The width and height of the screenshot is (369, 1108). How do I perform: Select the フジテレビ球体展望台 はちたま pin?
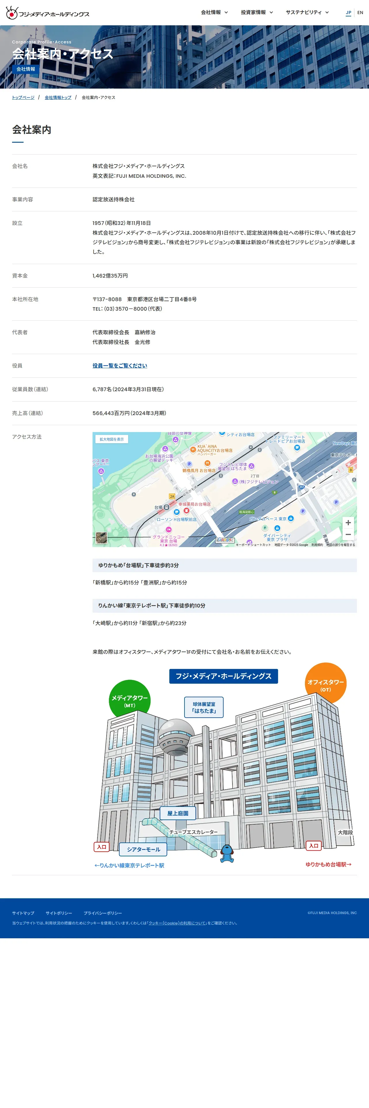[x=251, y=466]
